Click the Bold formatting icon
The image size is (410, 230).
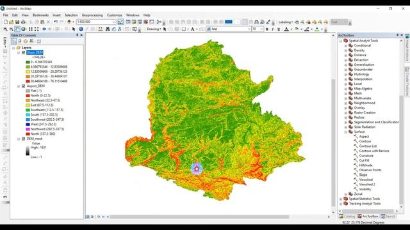(x=267, y=29)
